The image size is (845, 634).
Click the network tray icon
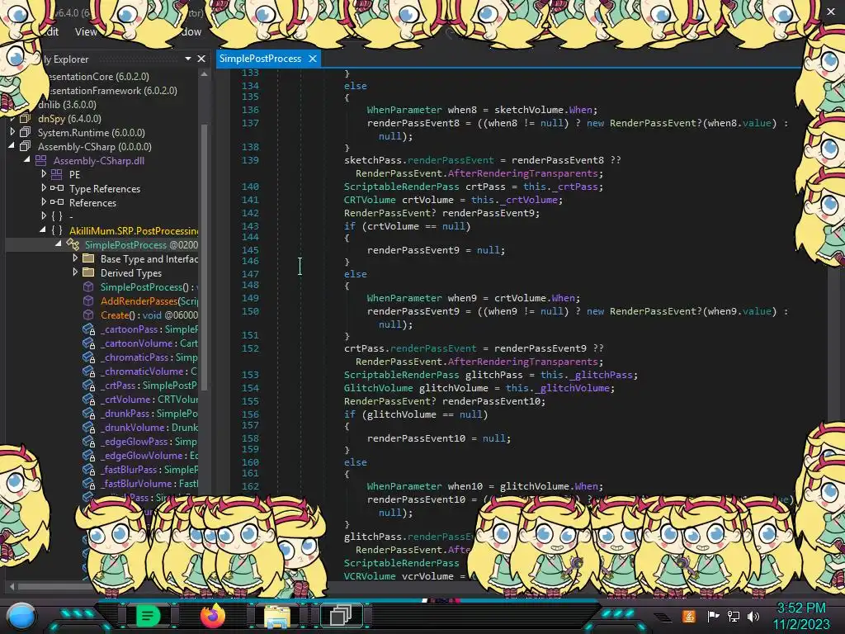click(x=734, y=616)
